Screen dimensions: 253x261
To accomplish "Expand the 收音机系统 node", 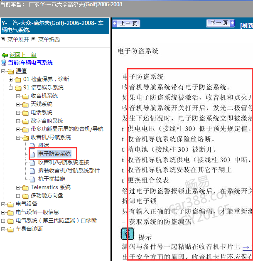I will pyautogui.click(x=18, y=96).
